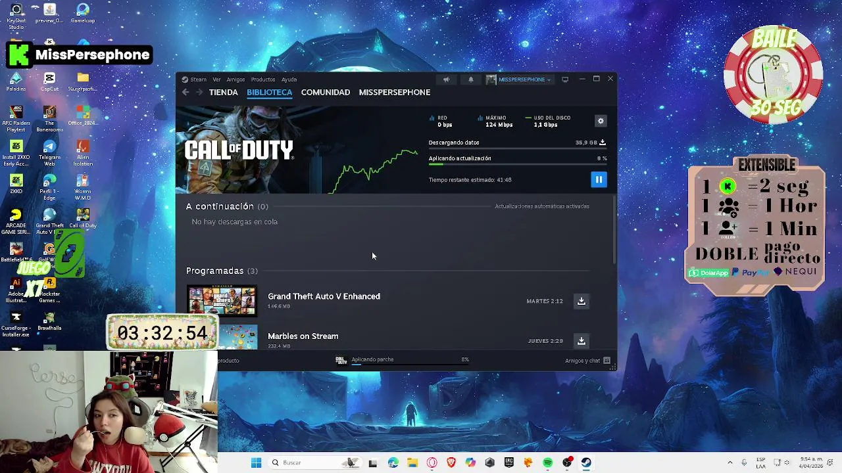Open the Productos menu

coord(263,79)
